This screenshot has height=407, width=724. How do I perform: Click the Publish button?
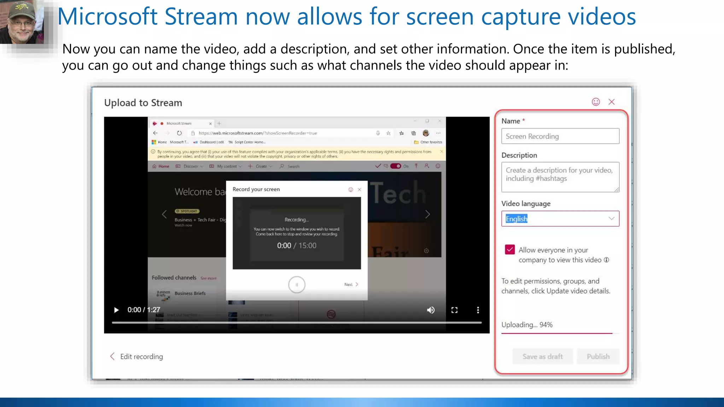click(x=598, y=356)
